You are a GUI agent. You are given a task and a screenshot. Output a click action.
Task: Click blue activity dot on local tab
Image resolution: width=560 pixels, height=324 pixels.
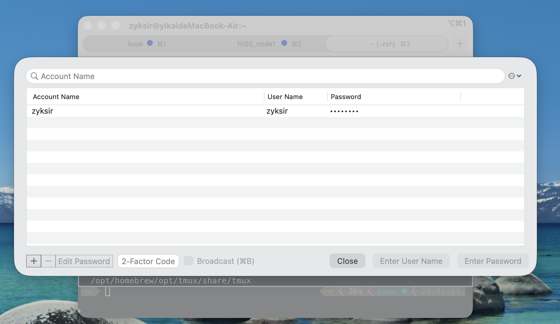click(x=150, y=43)
